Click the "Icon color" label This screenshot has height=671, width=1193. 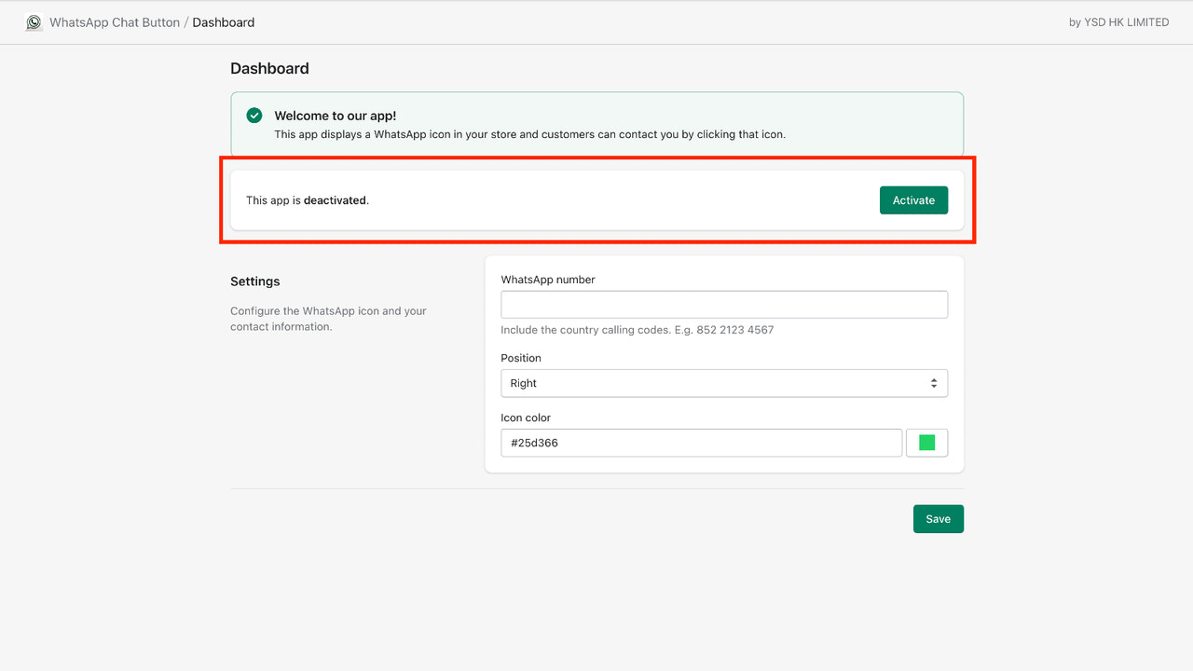(526, 418)
